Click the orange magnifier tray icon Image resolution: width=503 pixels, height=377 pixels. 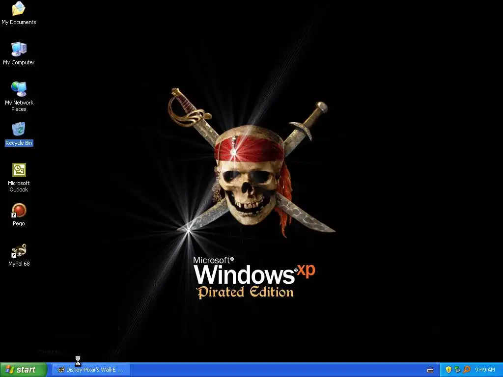(x=467, y=370)
